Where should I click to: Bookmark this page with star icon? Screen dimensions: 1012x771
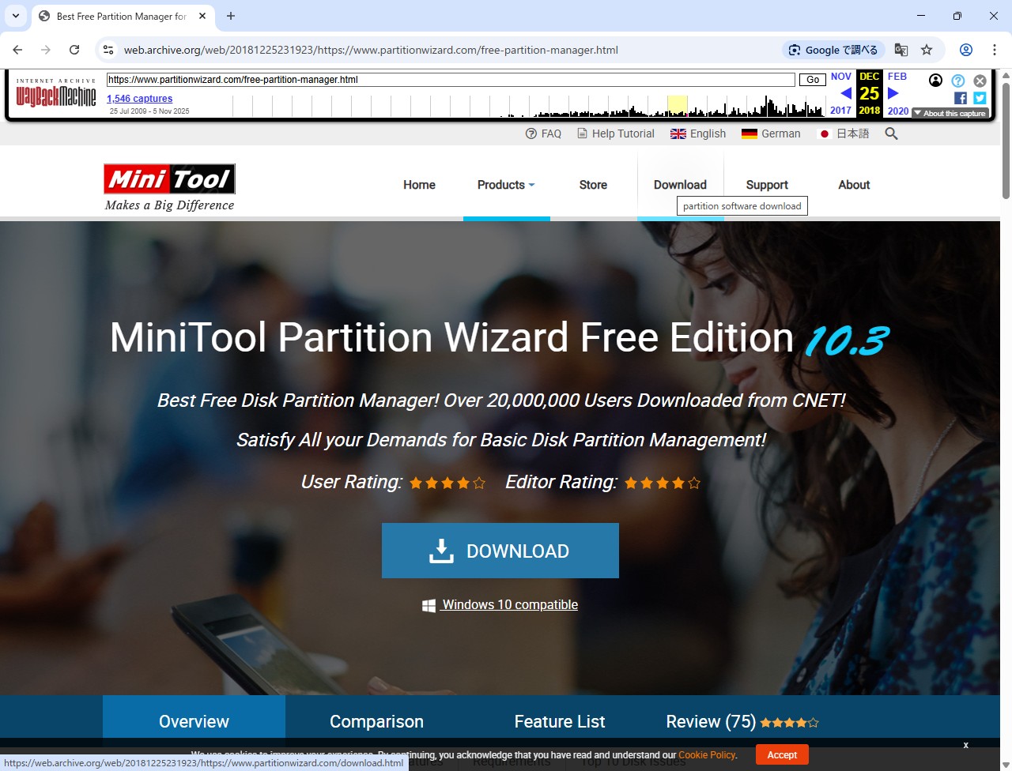pyautogui.click(x=927, y=50)
